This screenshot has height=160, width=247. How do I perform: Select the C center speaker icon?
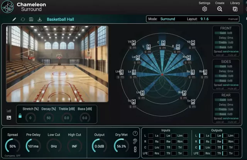163,43
